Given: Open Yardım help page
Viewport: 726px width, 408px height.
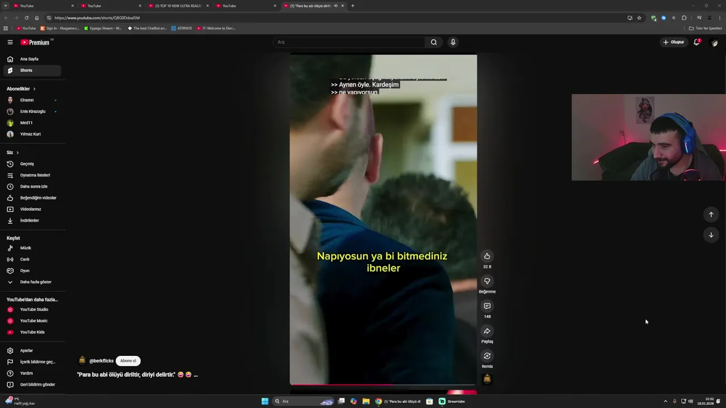Looking at the screenshot, I should 32,373.
